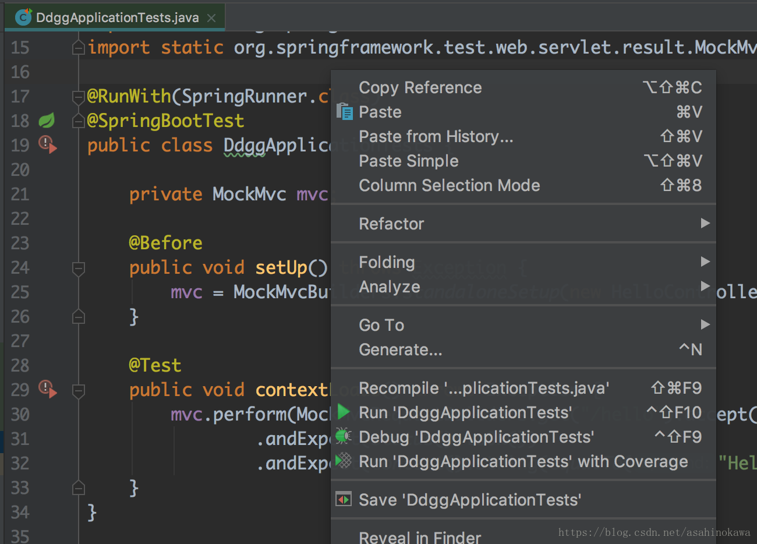The height and width of the screenshot is (544, 757).
Task: Expand the Refactor submenu
Action: coord(523,223)
